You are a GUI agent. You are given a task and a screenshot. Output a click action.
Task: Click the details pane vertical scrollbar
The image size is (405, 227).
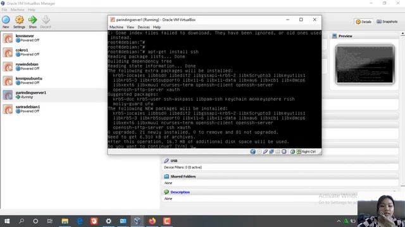(402, 109)
